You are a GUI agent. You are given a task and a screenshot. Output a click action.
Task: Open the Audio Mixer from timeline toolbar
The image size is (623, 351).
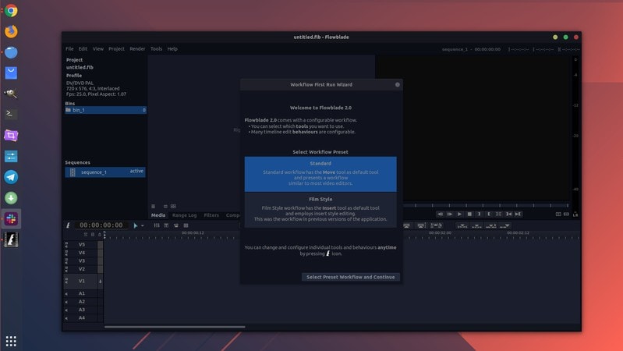click(x=157, y=225)
